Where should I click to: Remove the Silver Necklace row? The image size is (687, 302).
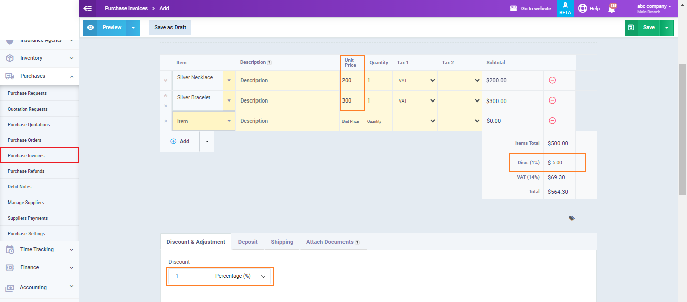click(x=552, y=80)
